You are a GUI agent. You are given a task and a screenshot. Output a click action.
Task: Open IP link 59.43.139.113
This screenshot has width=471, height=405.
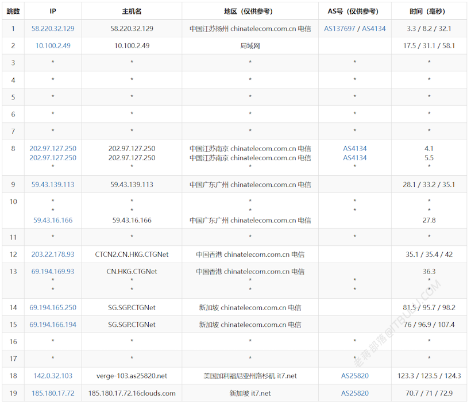pos(53,184)
